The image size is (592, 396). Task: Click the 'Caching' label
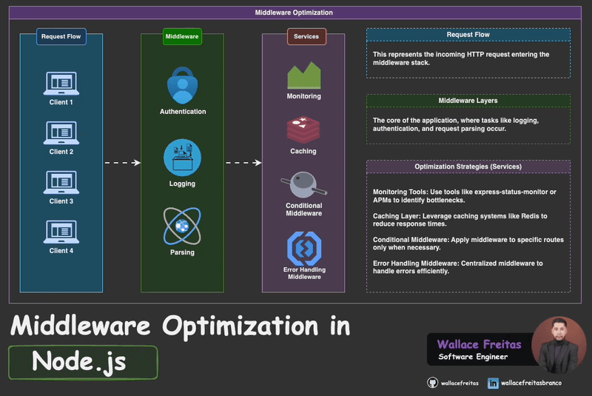coord(303,151)
